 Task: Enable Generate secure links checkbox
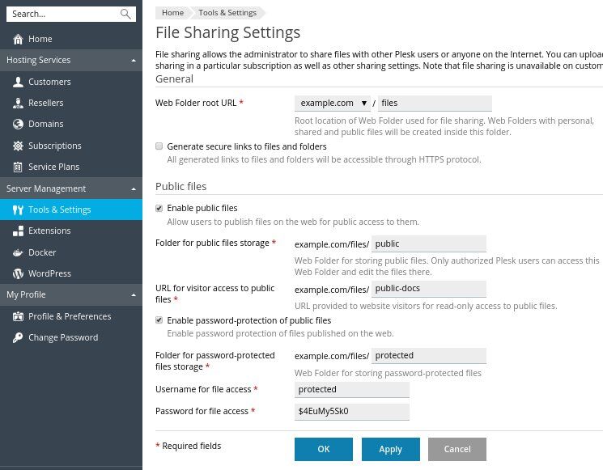(x=159, y=146)
